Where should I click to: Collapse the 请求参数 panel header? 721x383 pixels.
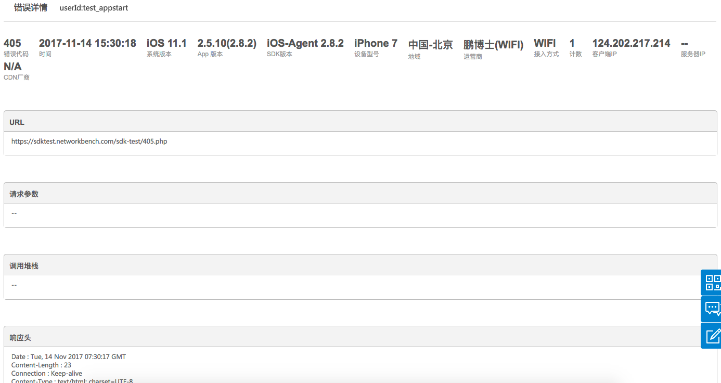point(360,194)
